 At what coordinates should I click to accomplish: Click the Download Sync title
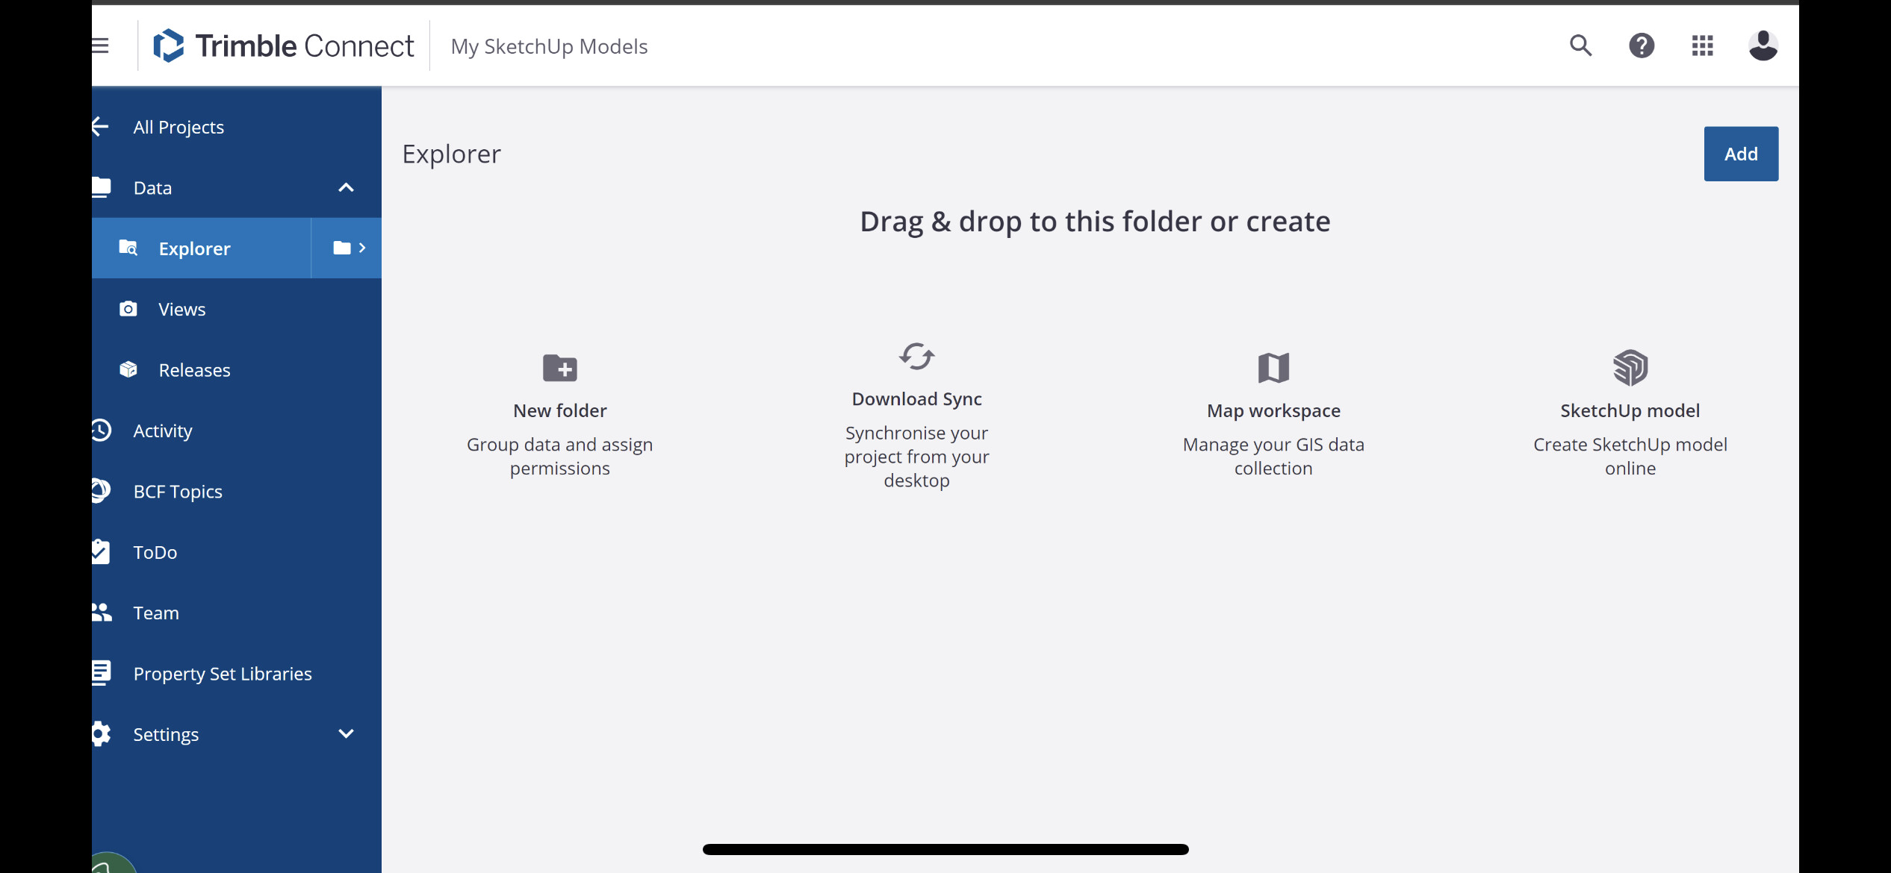(x=916, y=399)
